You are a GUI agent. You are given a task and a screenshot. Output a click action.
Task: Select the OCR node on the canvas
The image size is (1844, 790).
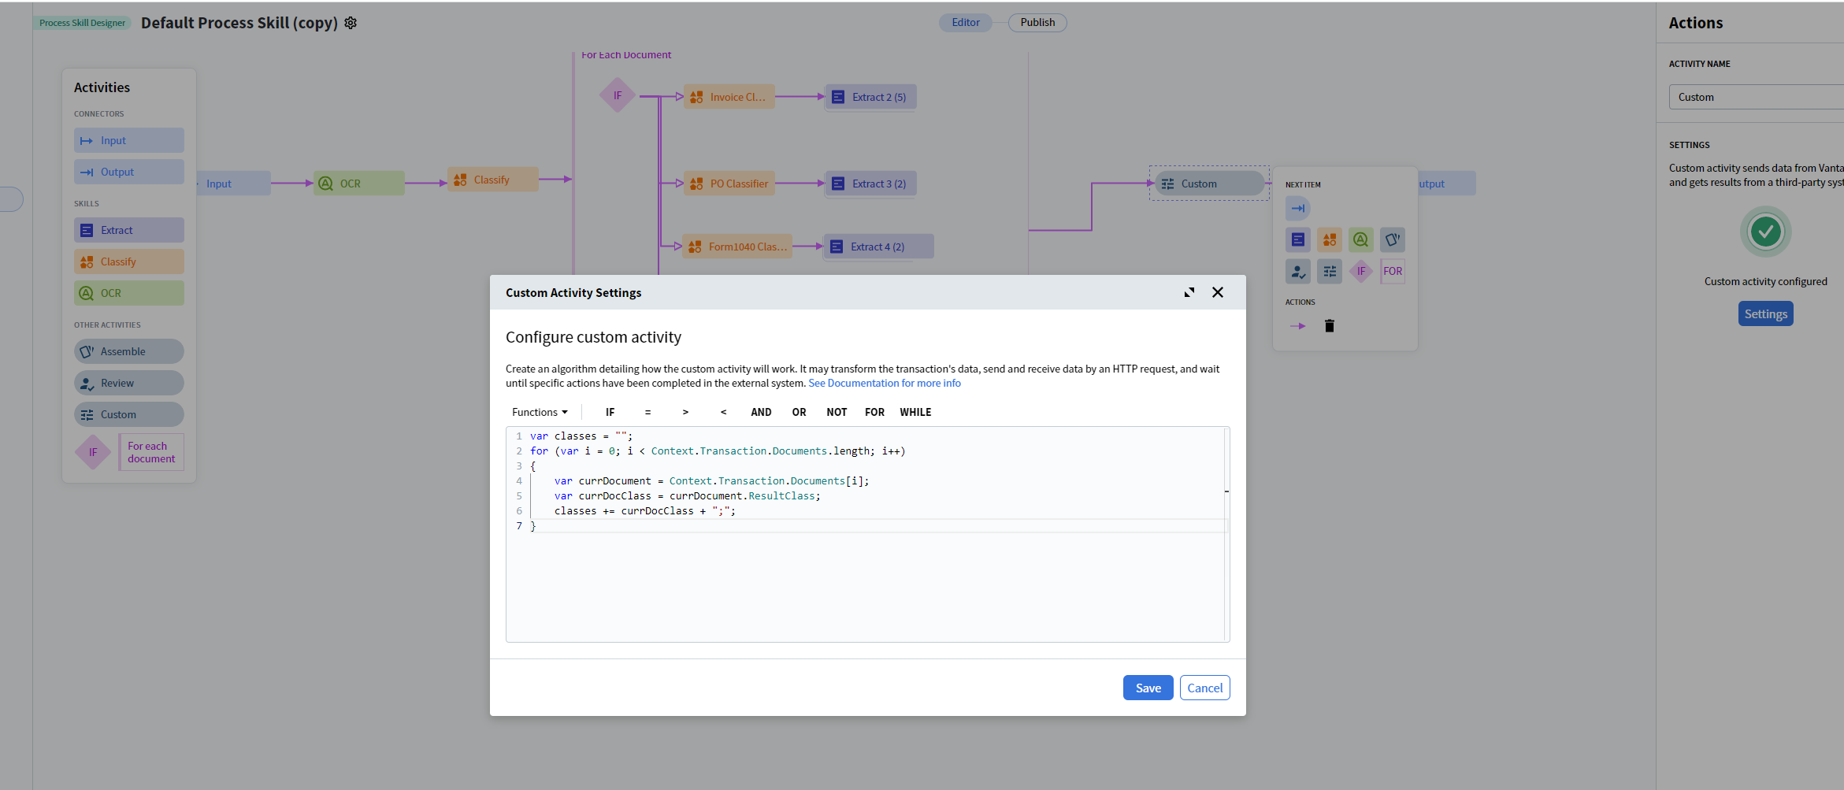click(359, 184)
